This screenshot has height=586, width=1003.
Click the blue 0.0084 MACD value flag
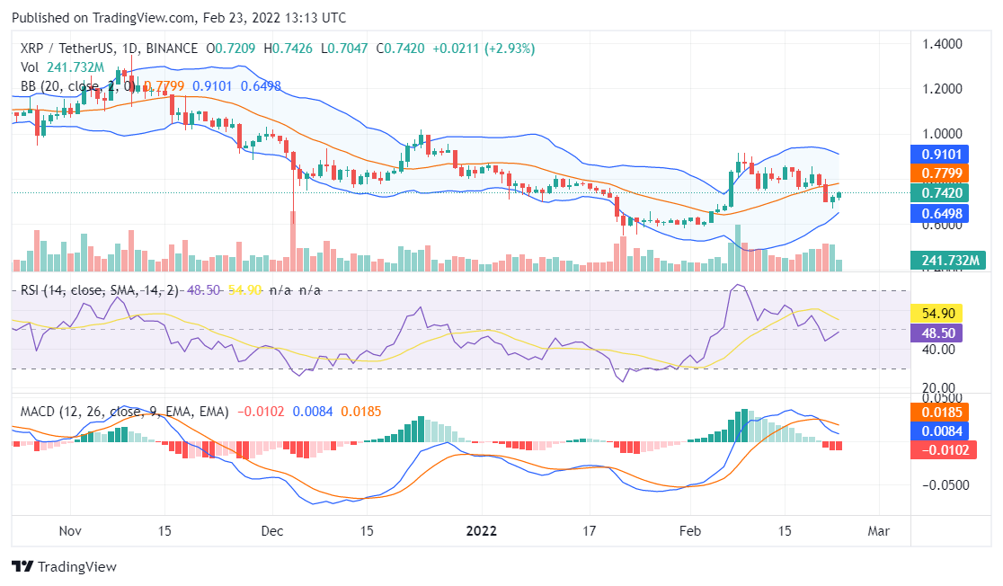942,431
